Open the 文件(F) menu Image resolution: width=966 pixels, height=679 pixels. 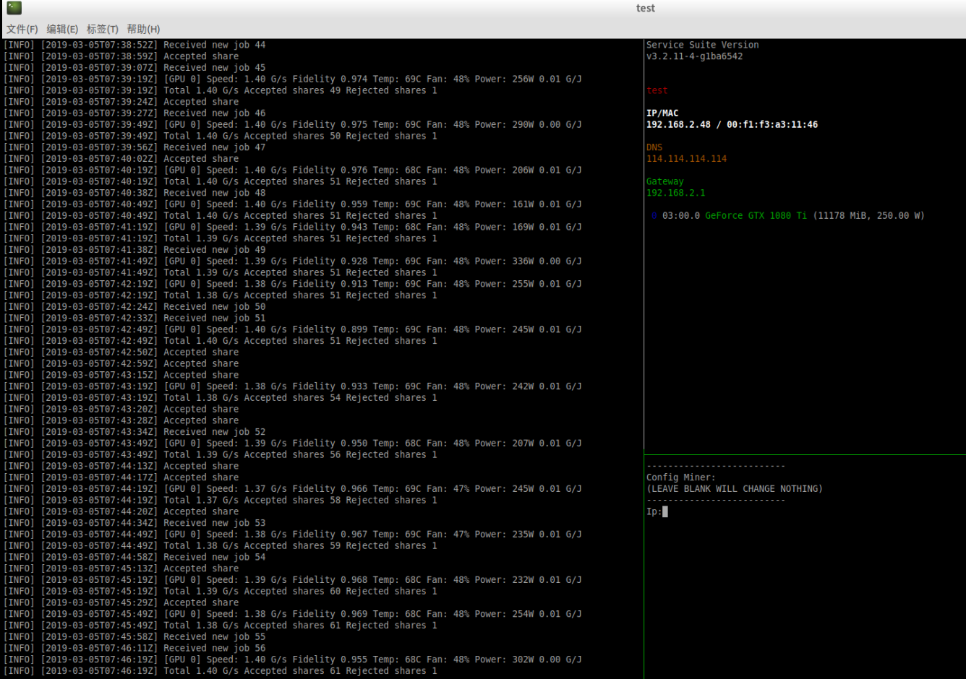coord(22,29)
